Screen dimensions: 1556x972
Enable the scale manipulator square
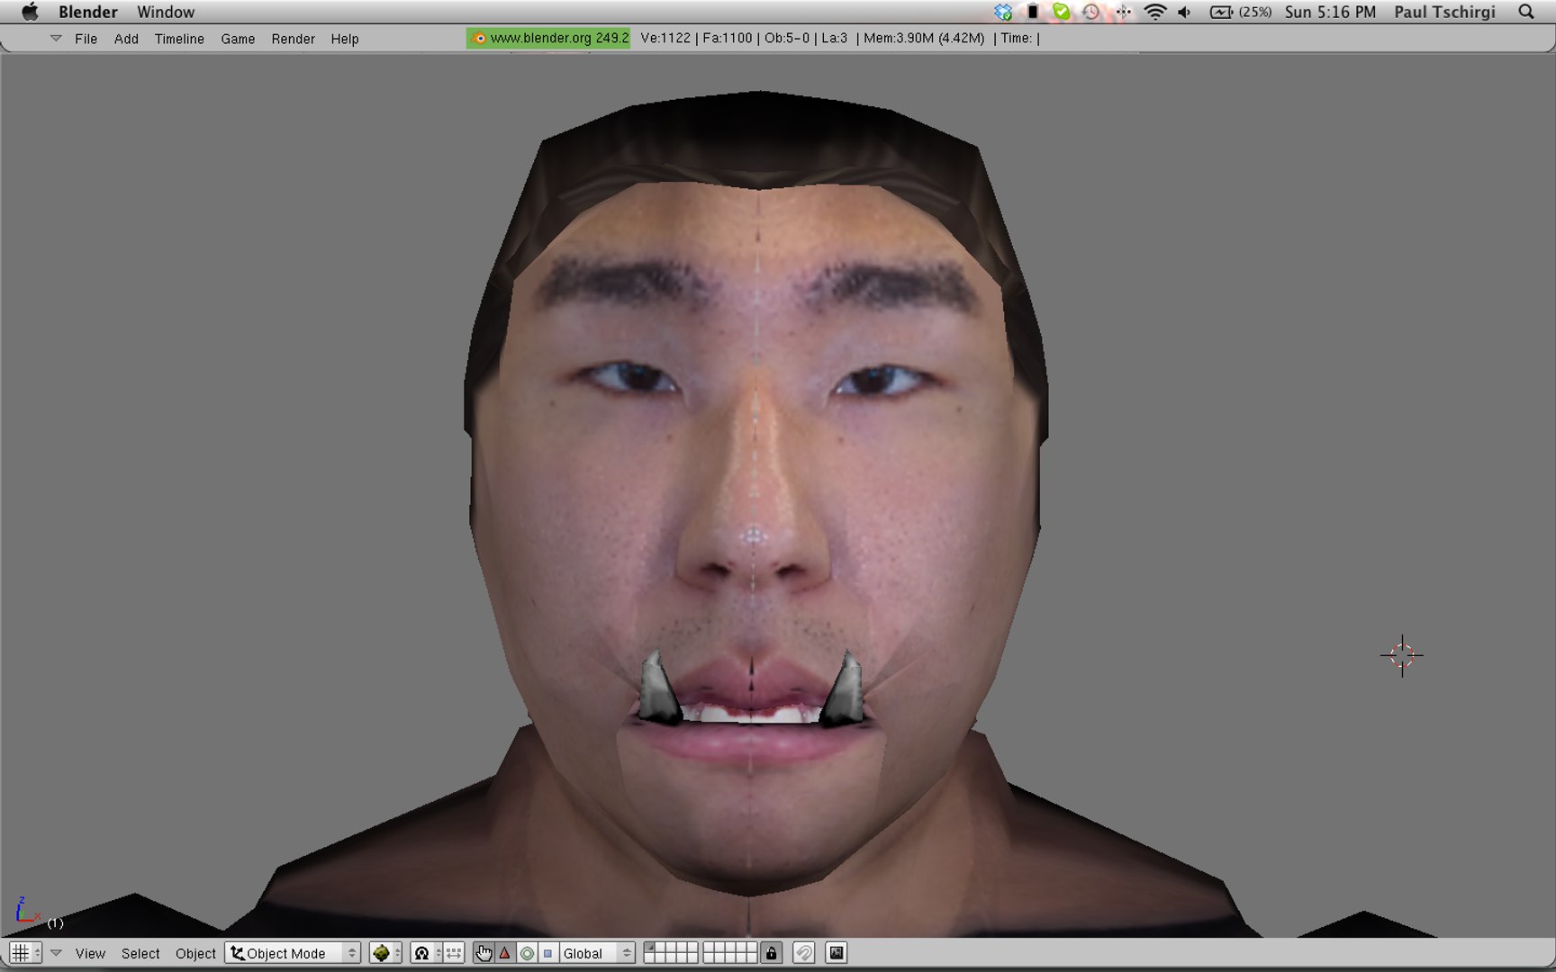coord(547,953)
